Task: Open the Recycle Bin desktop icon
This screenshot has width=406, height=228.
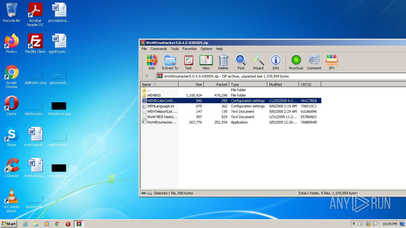Action: pos(11,13)
